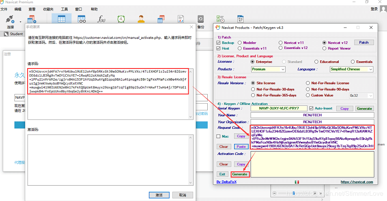
Task: Click the Patch button
Action: coord(364,43)
